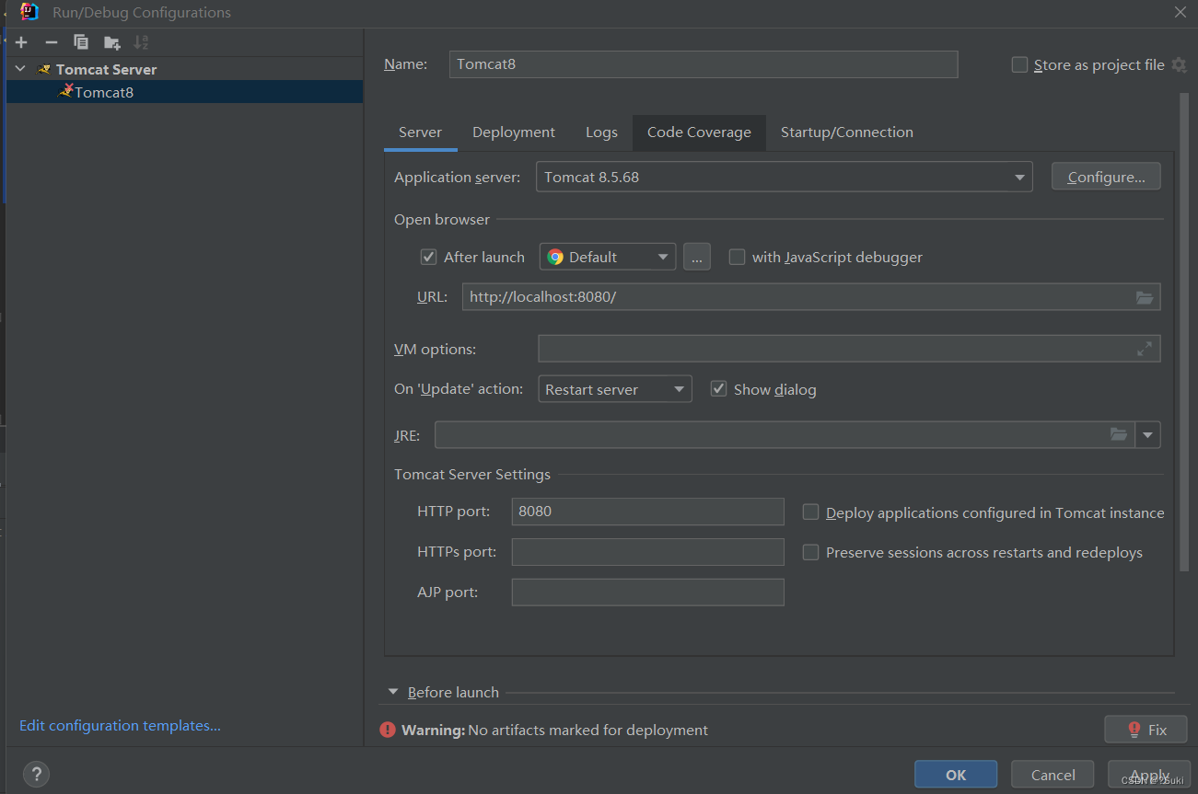Open the Code Coverage tab
Viewport: 1198px width, 794px height.
699,132
